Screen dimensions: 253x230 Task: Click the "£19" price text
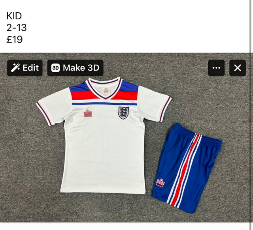[15, 39]
